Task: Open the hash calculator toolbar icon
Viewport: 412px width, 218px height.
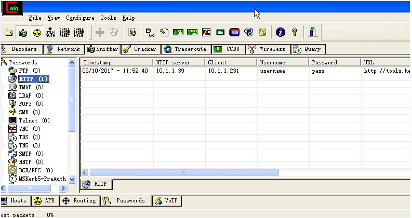Action: click(x=220, y=33)
